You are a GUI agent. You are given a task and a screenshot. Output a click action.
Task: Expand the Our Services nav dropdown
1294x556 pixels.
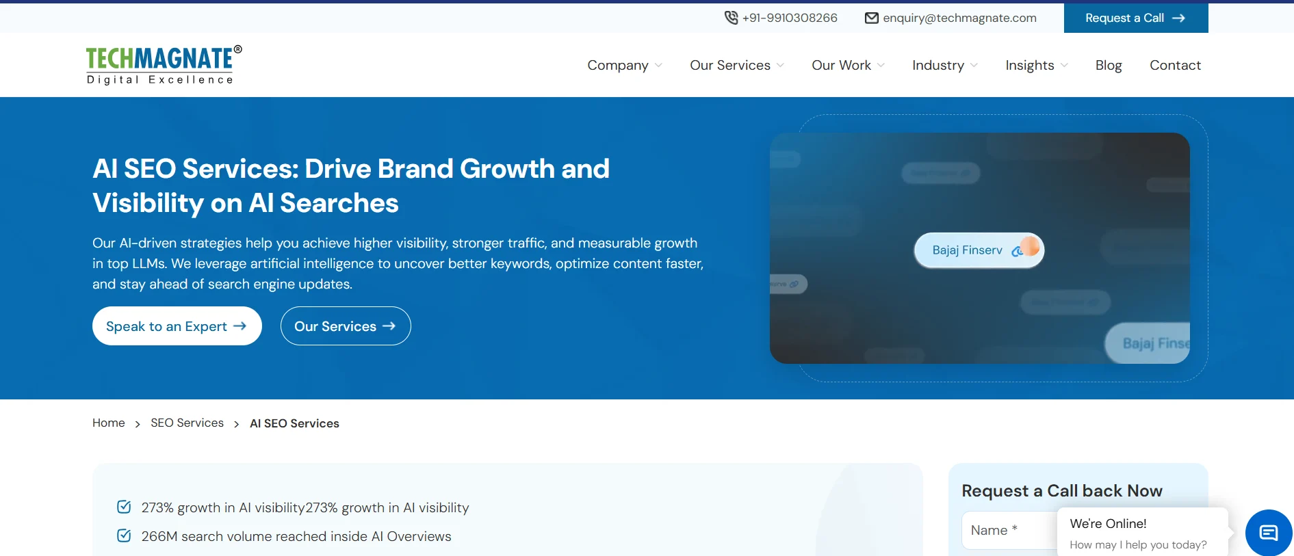point(736,65)
